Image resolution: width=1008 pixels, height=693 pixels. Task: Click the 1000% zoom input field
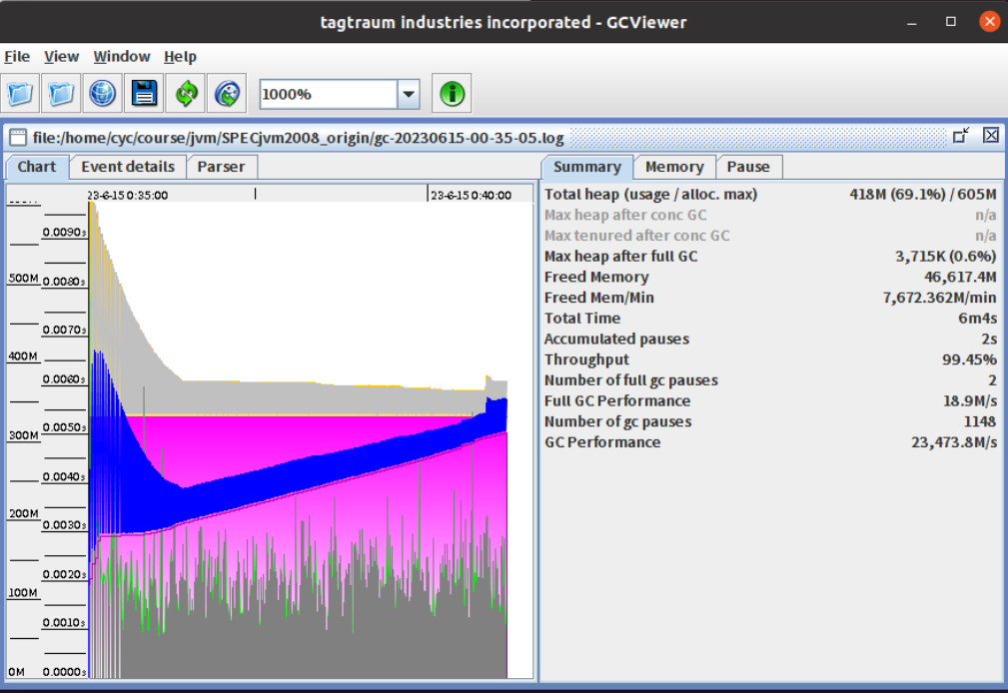(328, 94)
